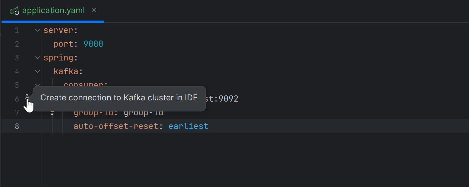This screenshot has width=469, height=187.
Task: Place the caret on the earliest value
Action: [x=188, y=126]
